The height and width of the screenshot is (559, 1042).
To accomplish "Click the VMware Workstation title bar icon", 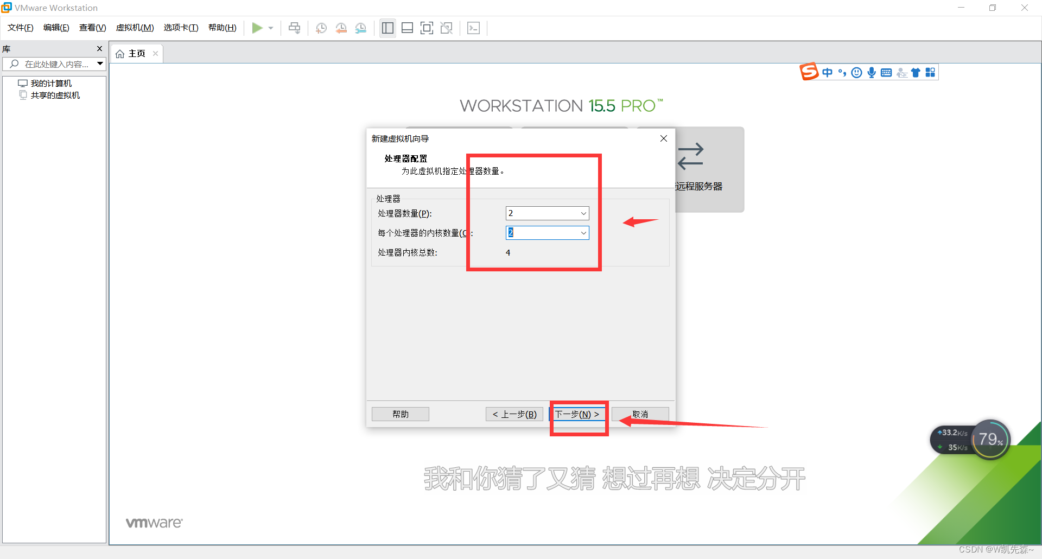I will coord(7,8).
